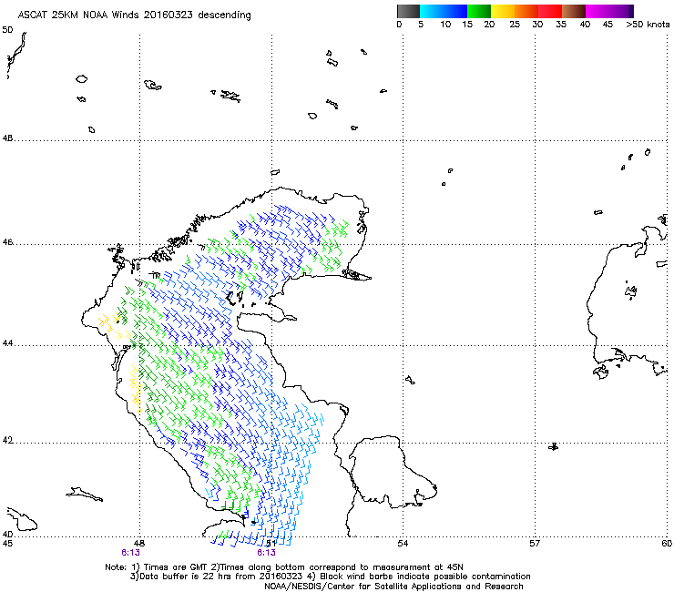Pick the brown 35–40 knot legend segment
The height and width of the screenshot is (592, 674).
click(574, 11)
